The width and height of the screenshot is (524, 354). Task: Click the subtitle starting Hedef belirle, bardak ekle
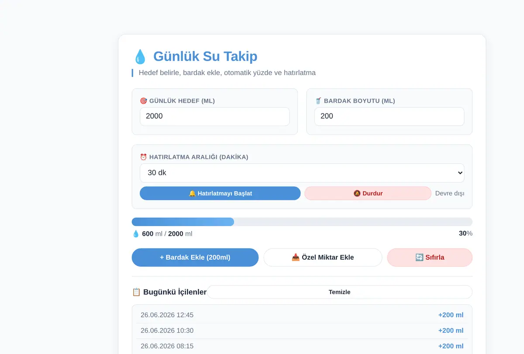point(227,73)
